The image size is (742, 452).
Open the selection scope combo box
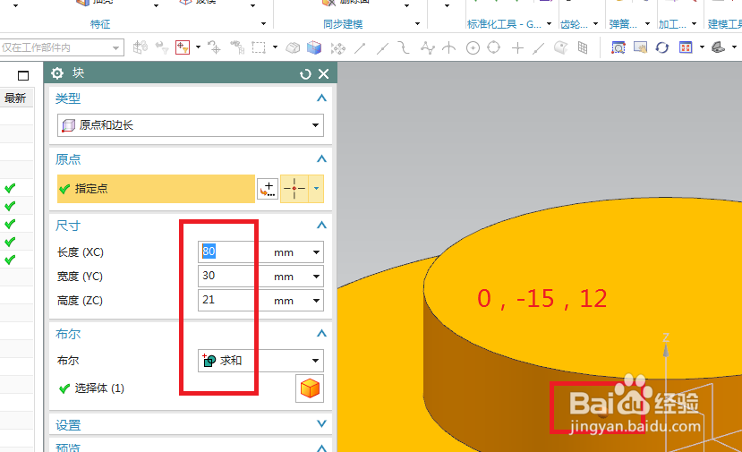tap(62, 47)
